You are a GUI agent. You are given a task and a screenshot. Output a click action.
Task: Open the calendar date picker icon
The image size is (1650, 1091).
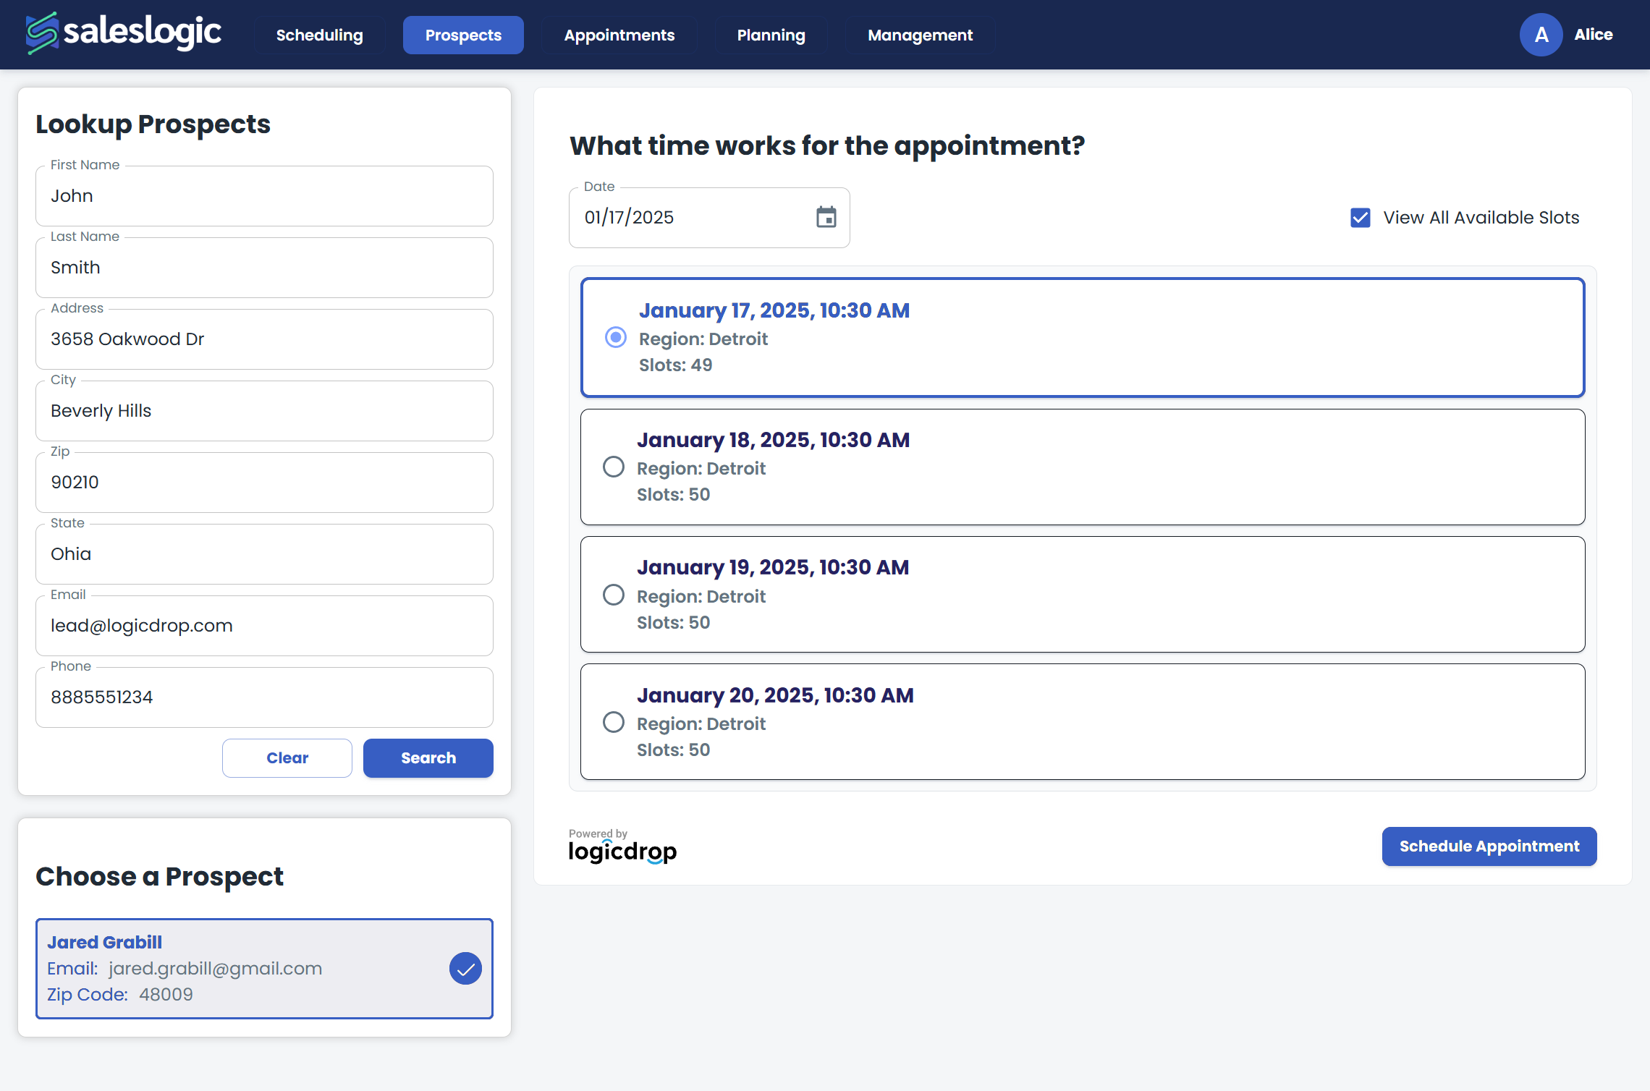826,217
